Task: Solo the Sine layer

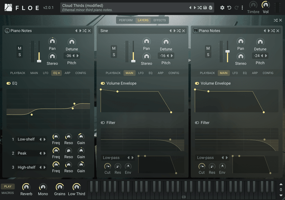Action: [114, 55]
